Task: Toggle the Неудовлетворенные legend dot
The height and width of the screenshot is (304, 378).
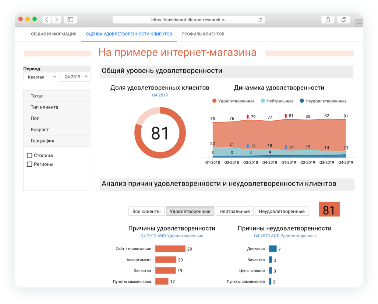Action: click(302, 101)
